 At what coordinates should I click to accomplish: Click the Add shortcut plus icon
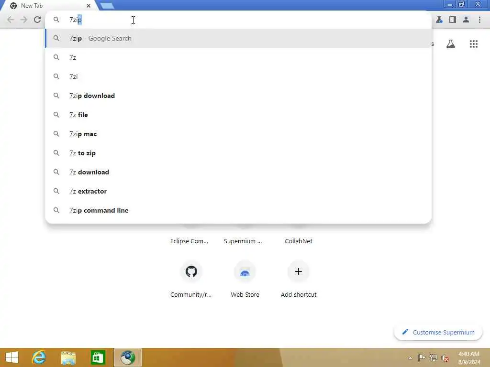click(x=299, y=271)
